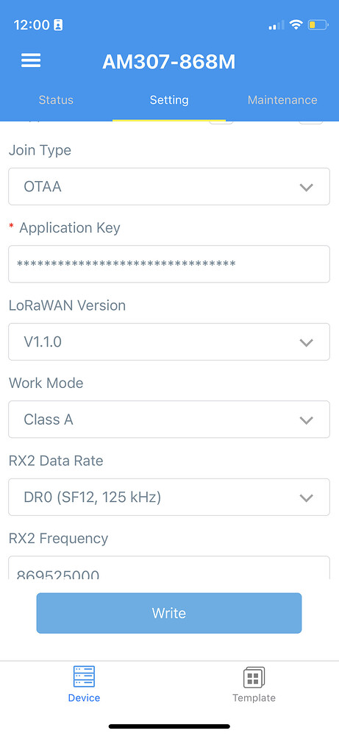The width and height of the screenshot is (339, 736).
Task: Switch to the Status tab
Action: [56, 100]
